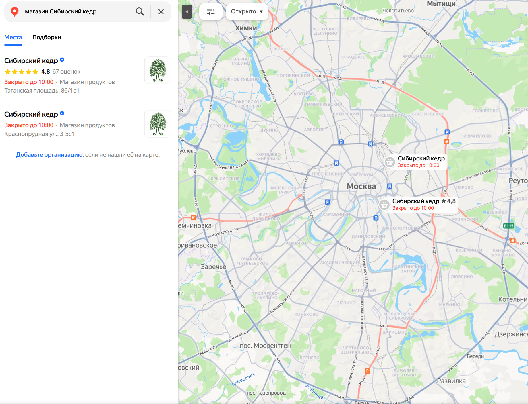Select the Места tab

tap(13, 37)
